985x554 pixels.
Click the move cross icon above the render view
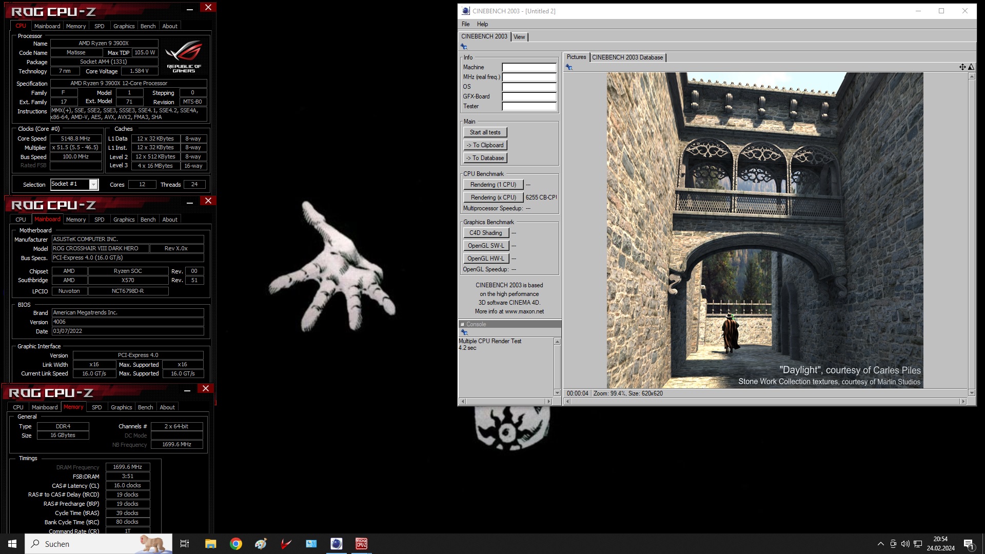click(962, 67)
